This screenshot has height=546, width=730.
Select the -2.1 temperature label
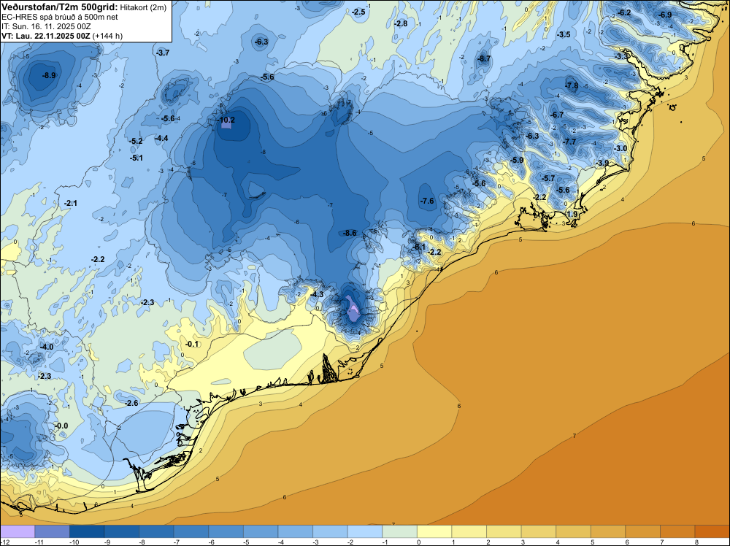pos(71,204)
